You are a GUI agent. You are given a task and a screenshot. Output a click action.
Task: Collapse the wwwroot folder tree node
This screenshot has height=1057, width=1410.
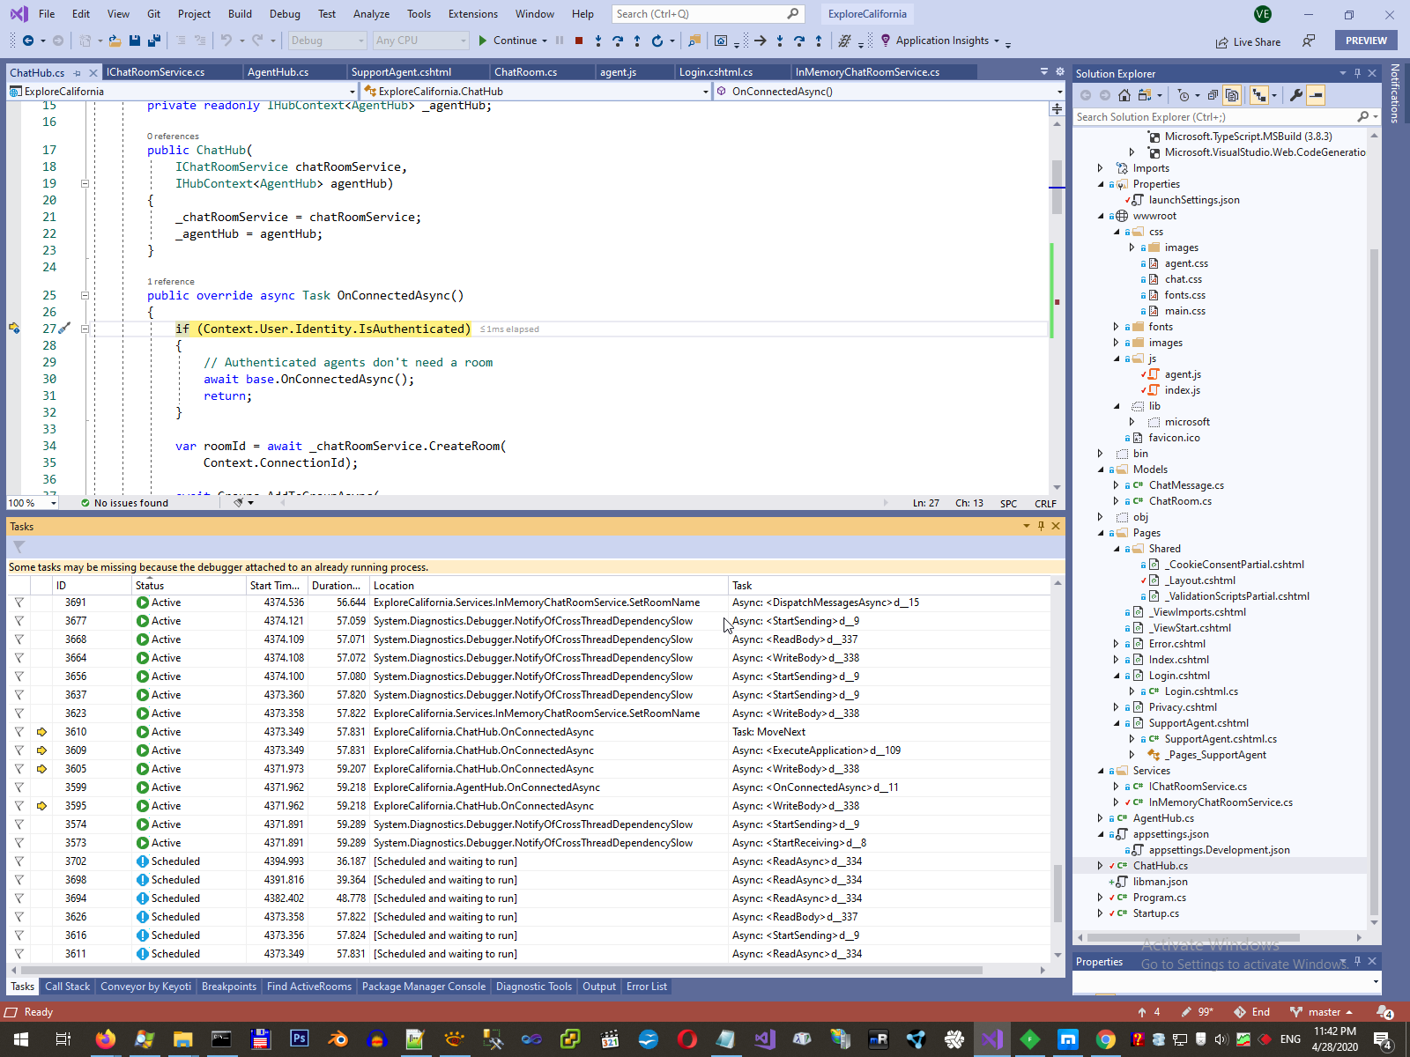coord(1100,216)
